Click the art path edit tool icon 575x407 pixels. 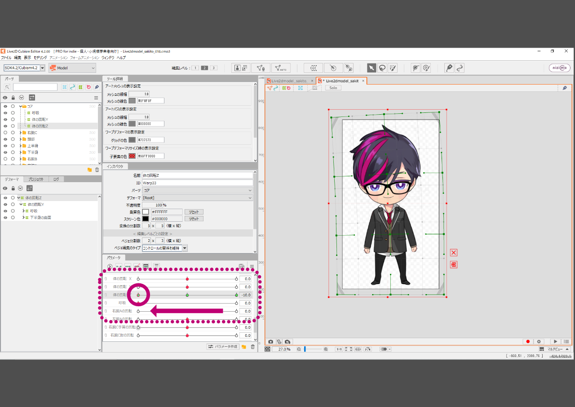(459, 68)
